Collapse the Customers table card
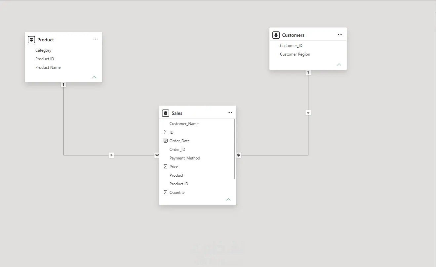Viewport: 436px width, 267px height. pos(339,65)
